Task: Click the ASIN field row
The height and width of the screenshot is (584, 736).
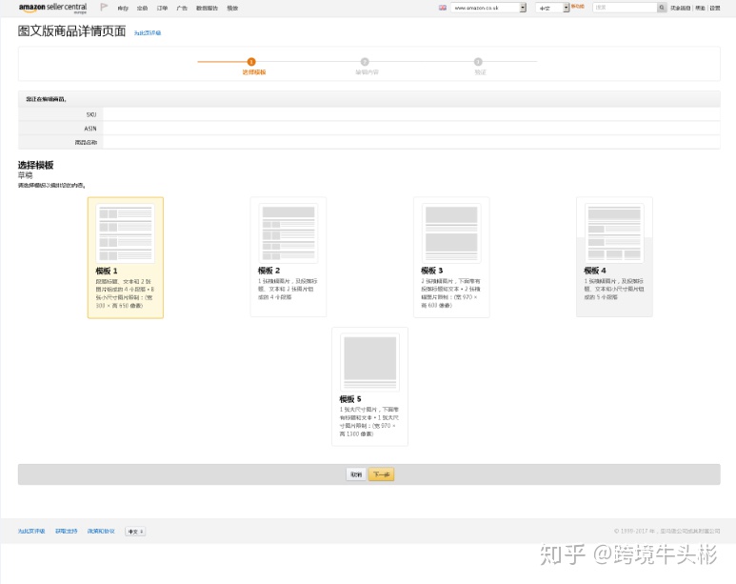Action: (368, 129)
